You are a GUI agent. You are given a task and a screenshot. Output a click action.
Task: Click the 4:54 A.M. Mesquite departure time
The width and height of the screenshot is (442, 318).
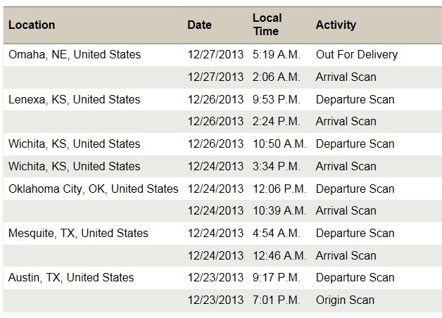point(276,233)
